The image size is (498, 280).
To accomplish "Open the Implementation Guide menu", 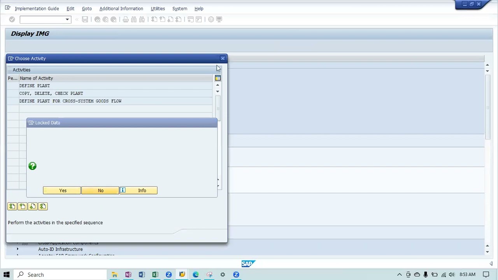I will [x=37, y=9].
